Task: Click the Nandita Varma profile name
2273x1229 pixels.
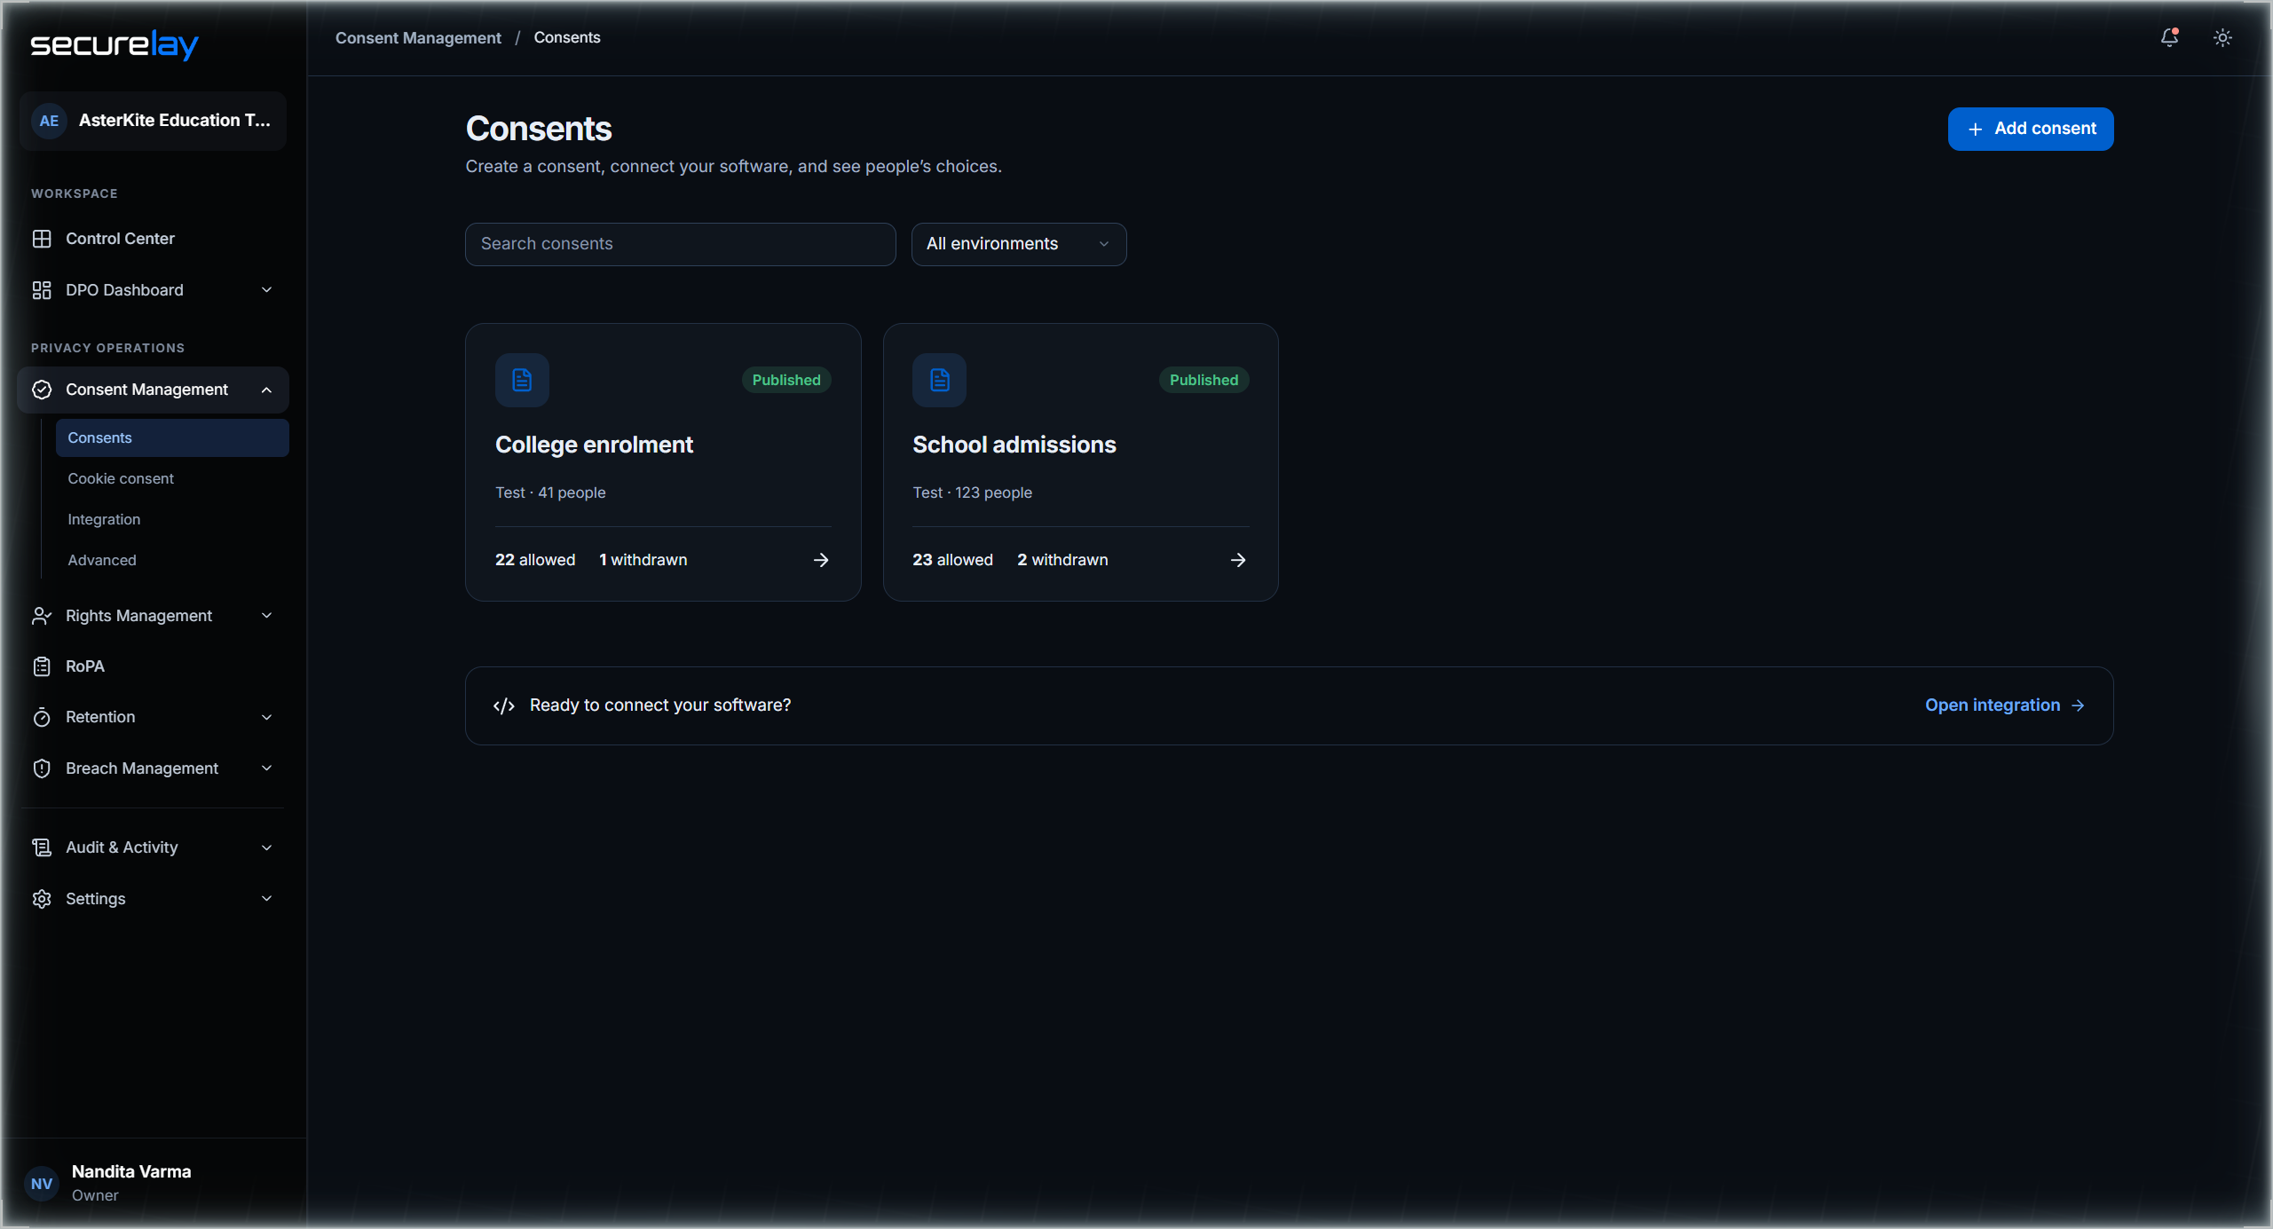Action: [x=131, y=1172]
